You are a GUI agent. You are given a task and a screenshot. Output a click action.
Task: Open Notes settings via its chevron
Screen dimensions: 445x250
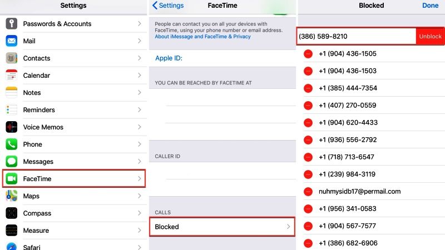(140, 93)
